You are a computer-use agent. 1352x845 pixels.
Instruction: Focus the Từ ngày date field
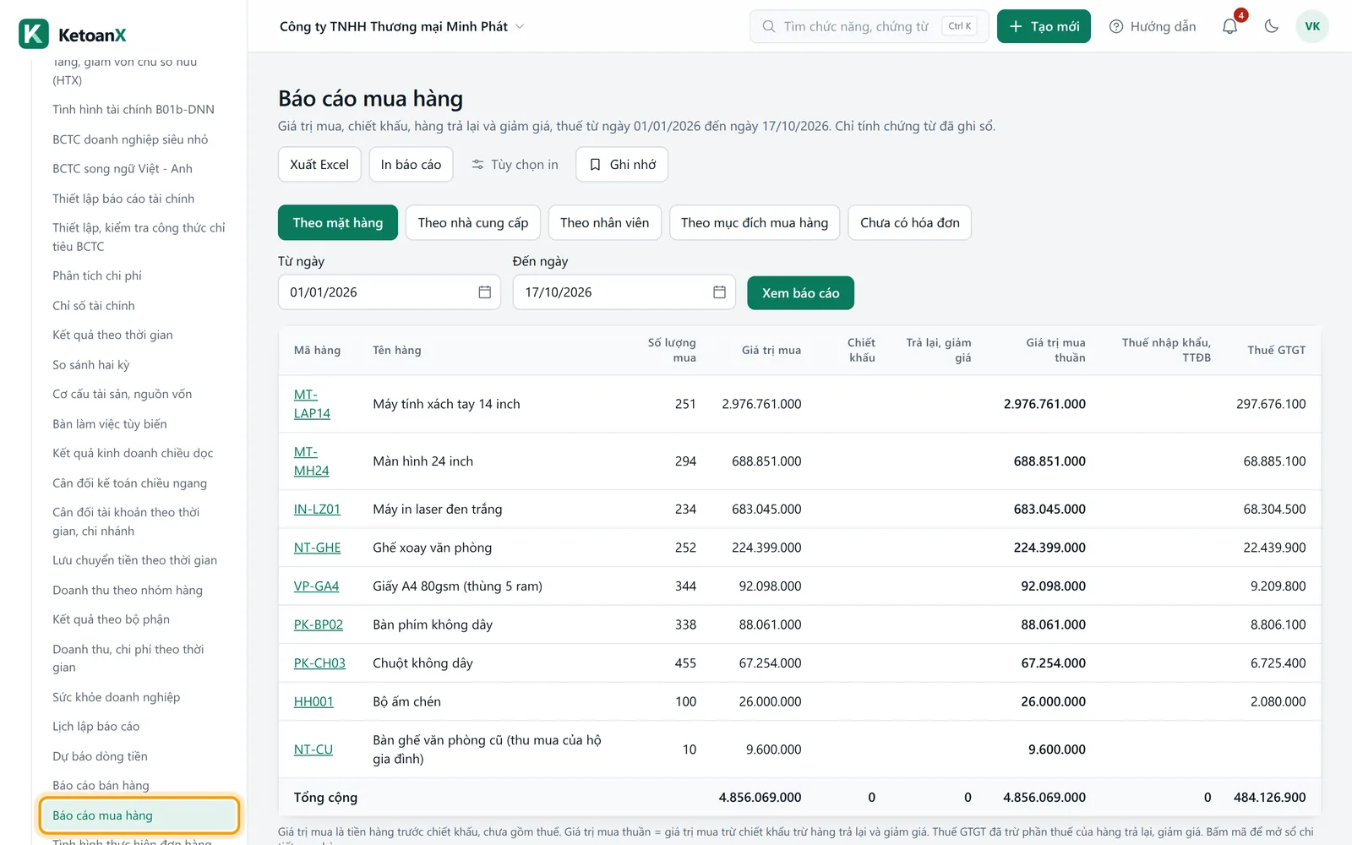[x=390, y=292]
